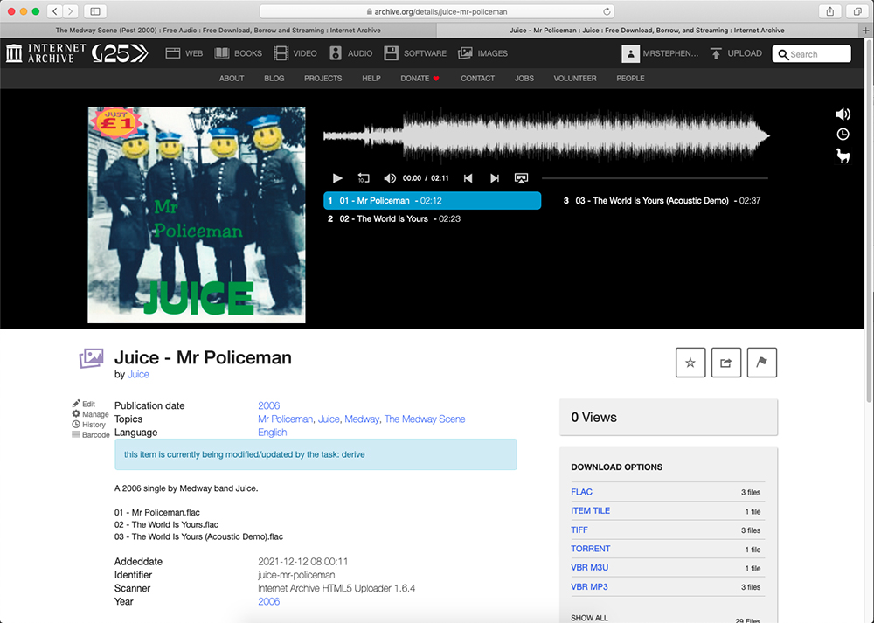Open the Audio section
This screenshot has width=874, height=623.
[x=350, y=53]
